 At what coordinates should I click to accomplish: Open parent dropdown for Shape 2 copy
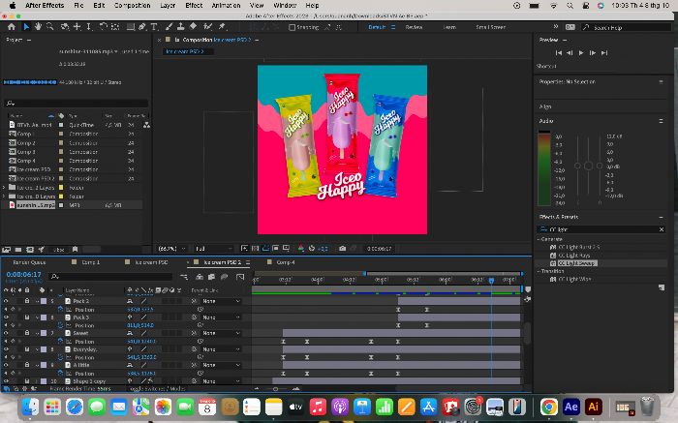pyautogui.click(x=221, y=381)
